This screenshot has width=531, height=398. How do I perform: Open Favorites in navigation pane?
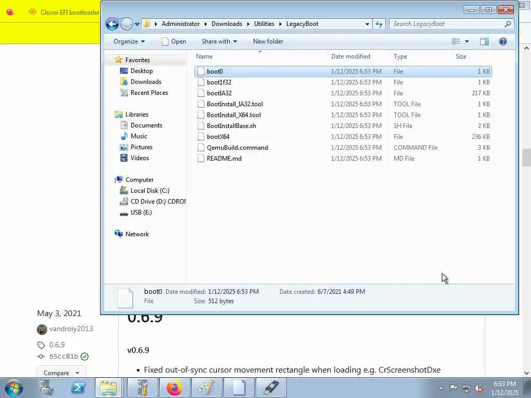point(137,60)
